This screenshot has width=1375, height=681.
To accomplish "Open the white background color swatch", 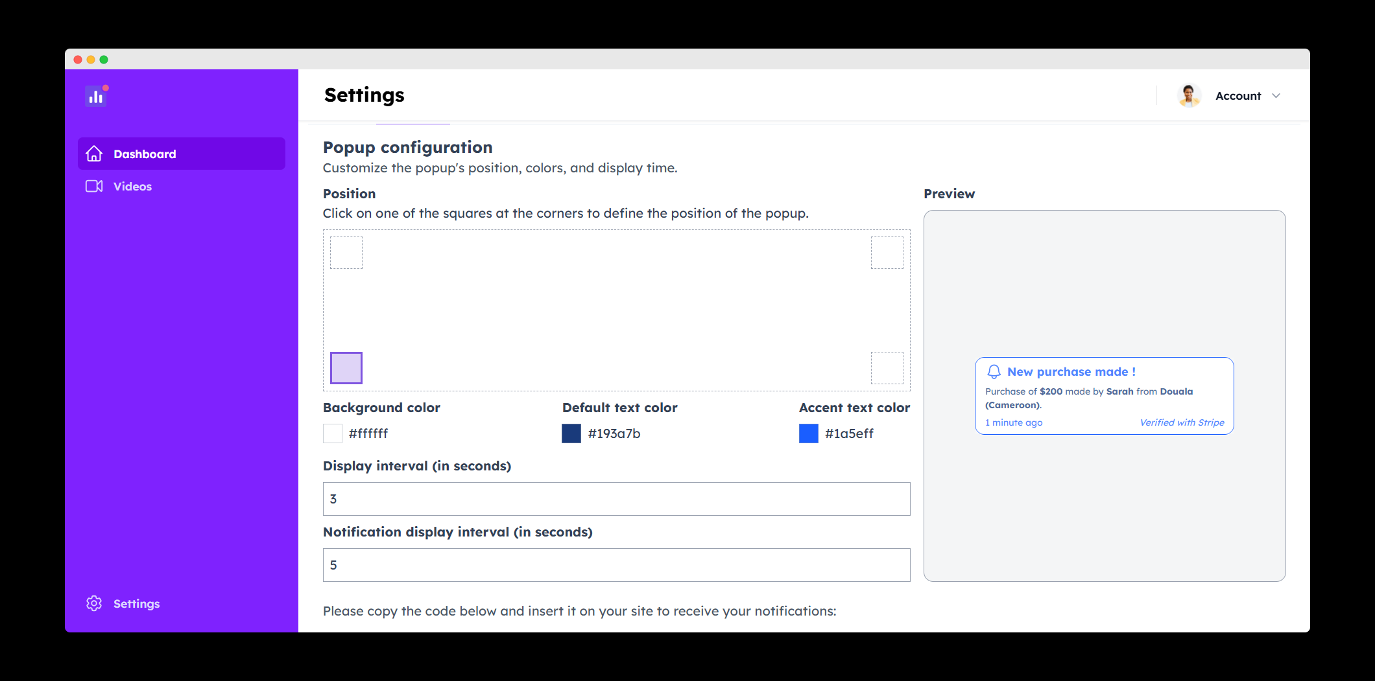I will click(x=333, y=433).
